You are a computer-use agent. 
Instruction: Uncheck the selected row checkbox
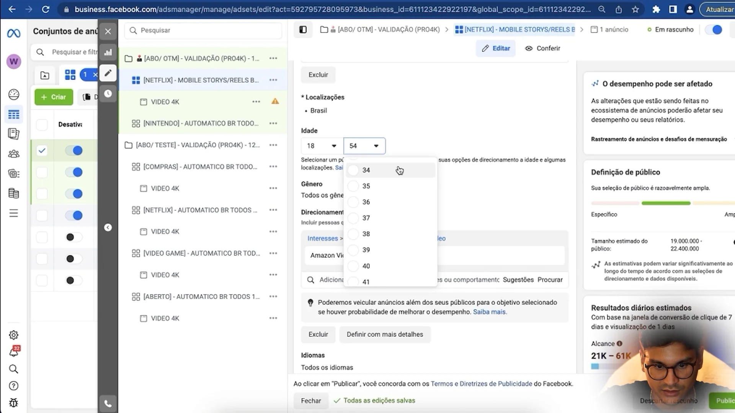pyautogui.click(x=42, y=151)
